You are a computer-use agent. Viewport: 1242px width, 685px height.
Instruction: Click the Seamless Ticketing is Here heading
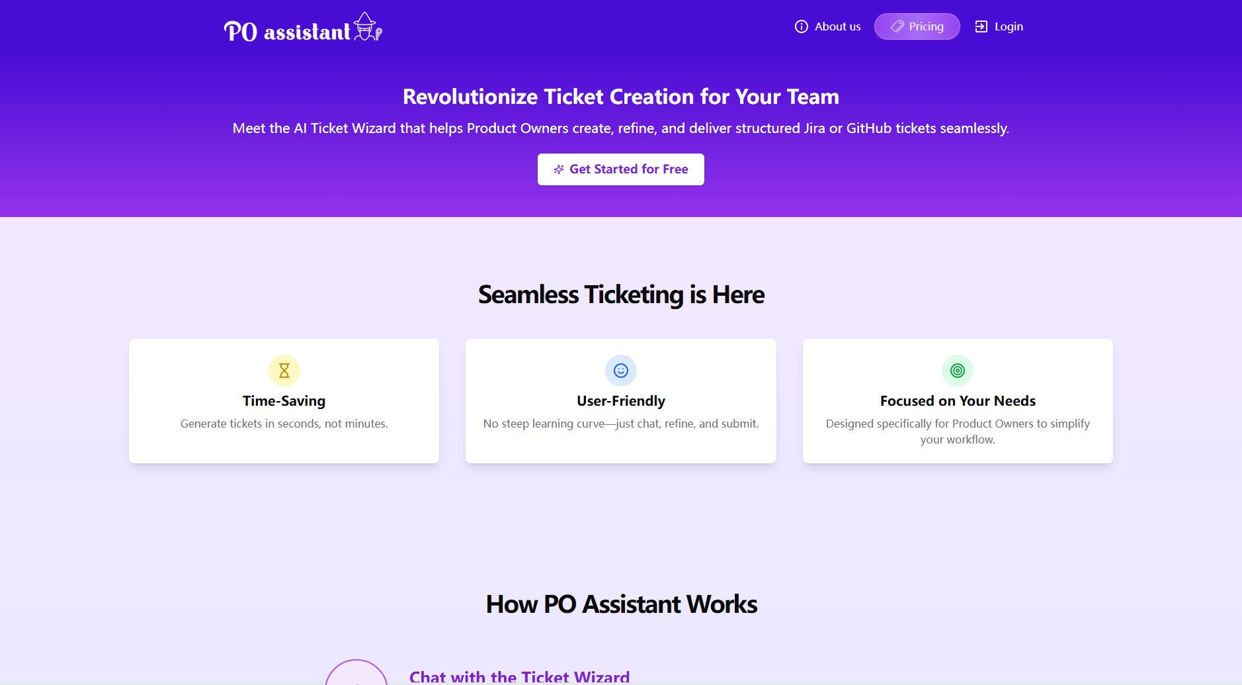[620, 295]
